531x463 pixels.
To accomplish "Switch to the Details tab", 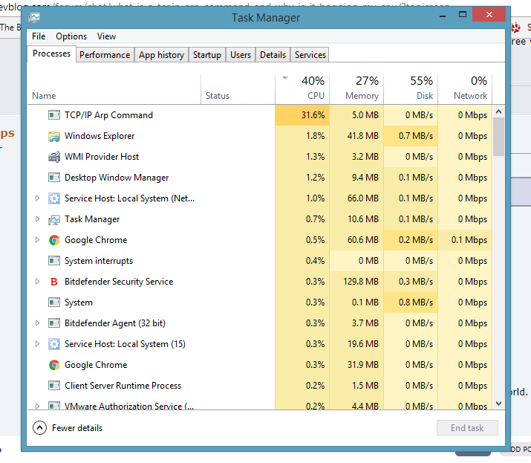I will 273,55.
